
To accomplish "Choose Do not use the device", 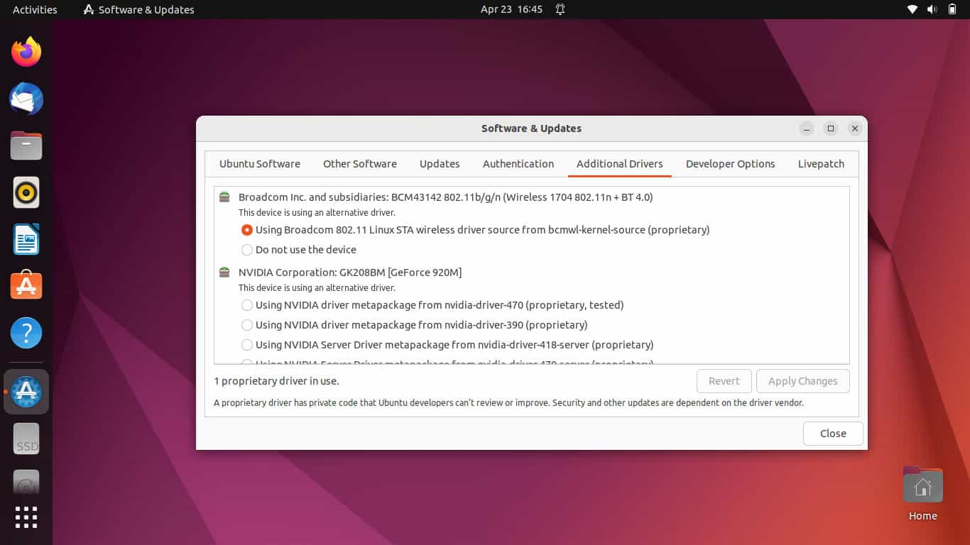I will pyautogui.click(x=247, y=249).
